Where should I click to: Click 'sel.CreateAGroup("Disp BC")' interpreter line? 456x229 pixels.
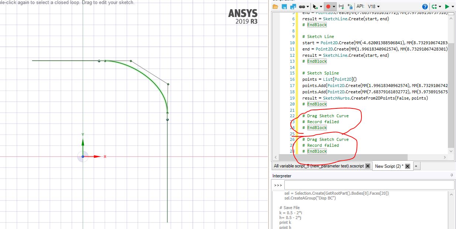[310, 198]
